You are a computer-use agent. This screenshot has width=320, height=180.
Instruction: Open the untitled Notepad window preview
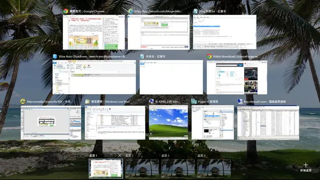[171, 77]
